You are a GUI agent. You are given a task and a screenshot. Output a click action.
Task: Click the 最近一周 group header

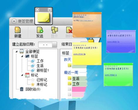(71, 73)
